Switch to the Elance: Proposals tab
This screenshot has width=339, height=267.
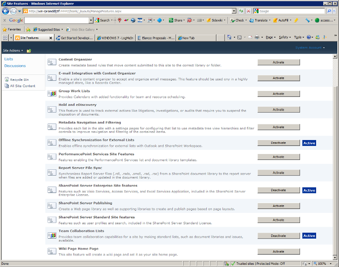[x=156, y=38]
